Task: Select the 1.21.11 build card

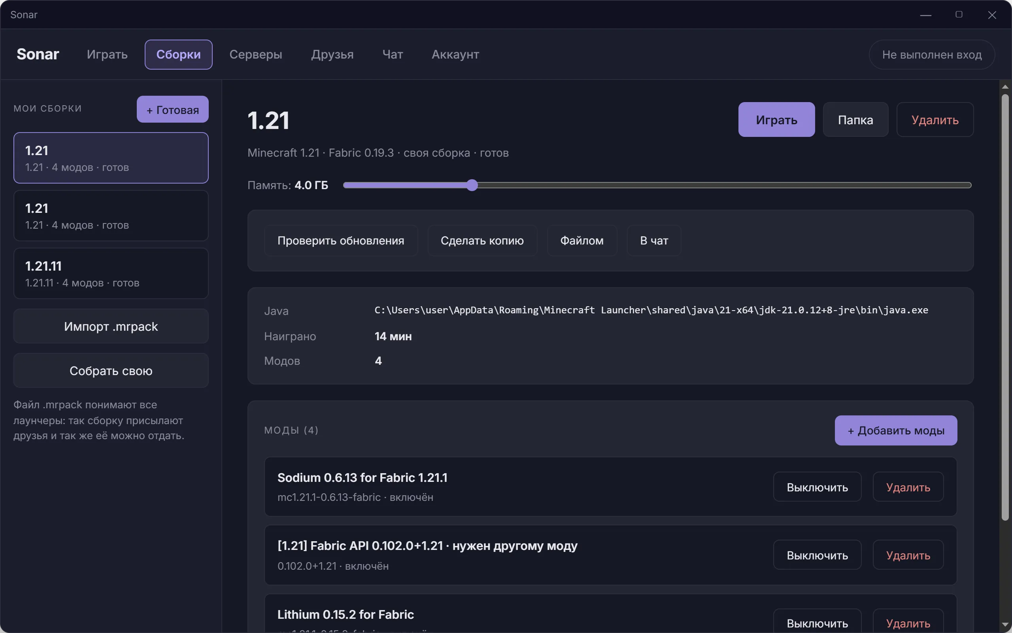Action: 111,273
